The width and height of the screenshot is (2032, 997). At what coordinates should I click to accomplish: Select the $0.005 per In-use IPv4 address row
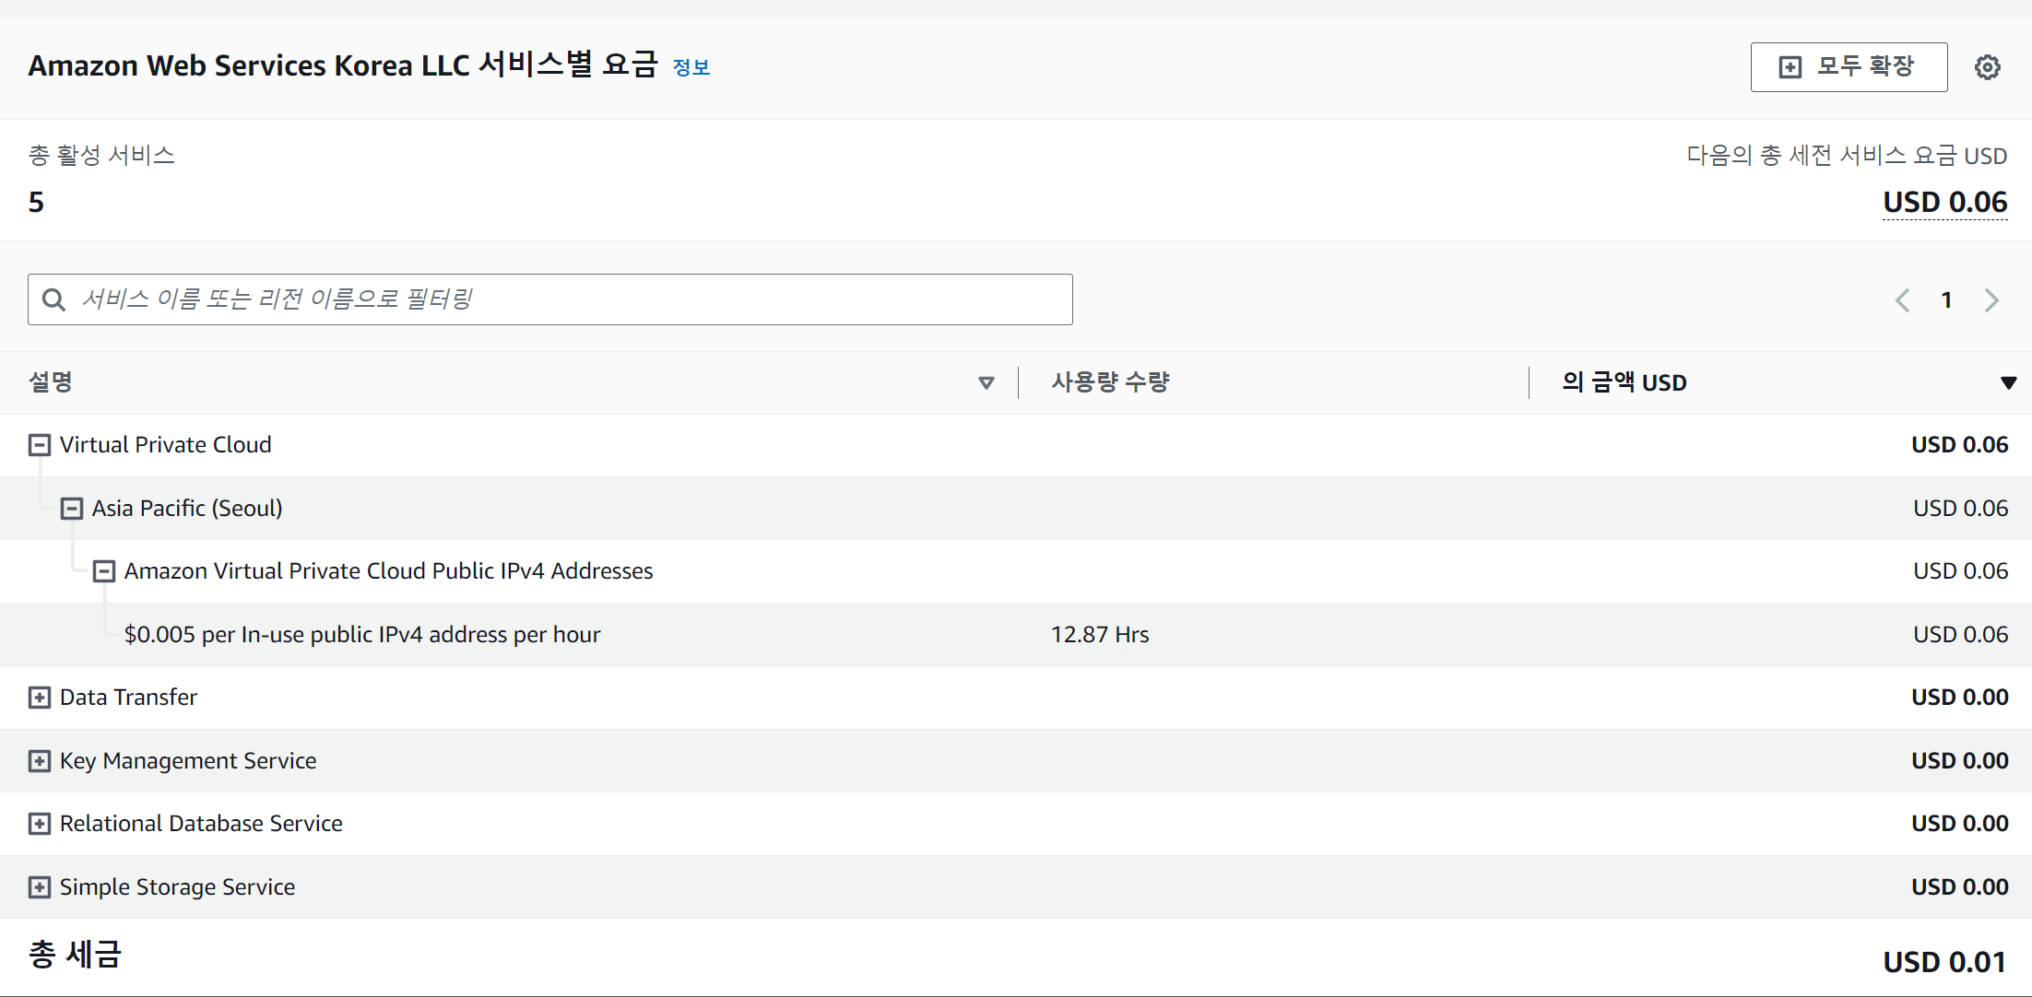[x=362, y=635]
